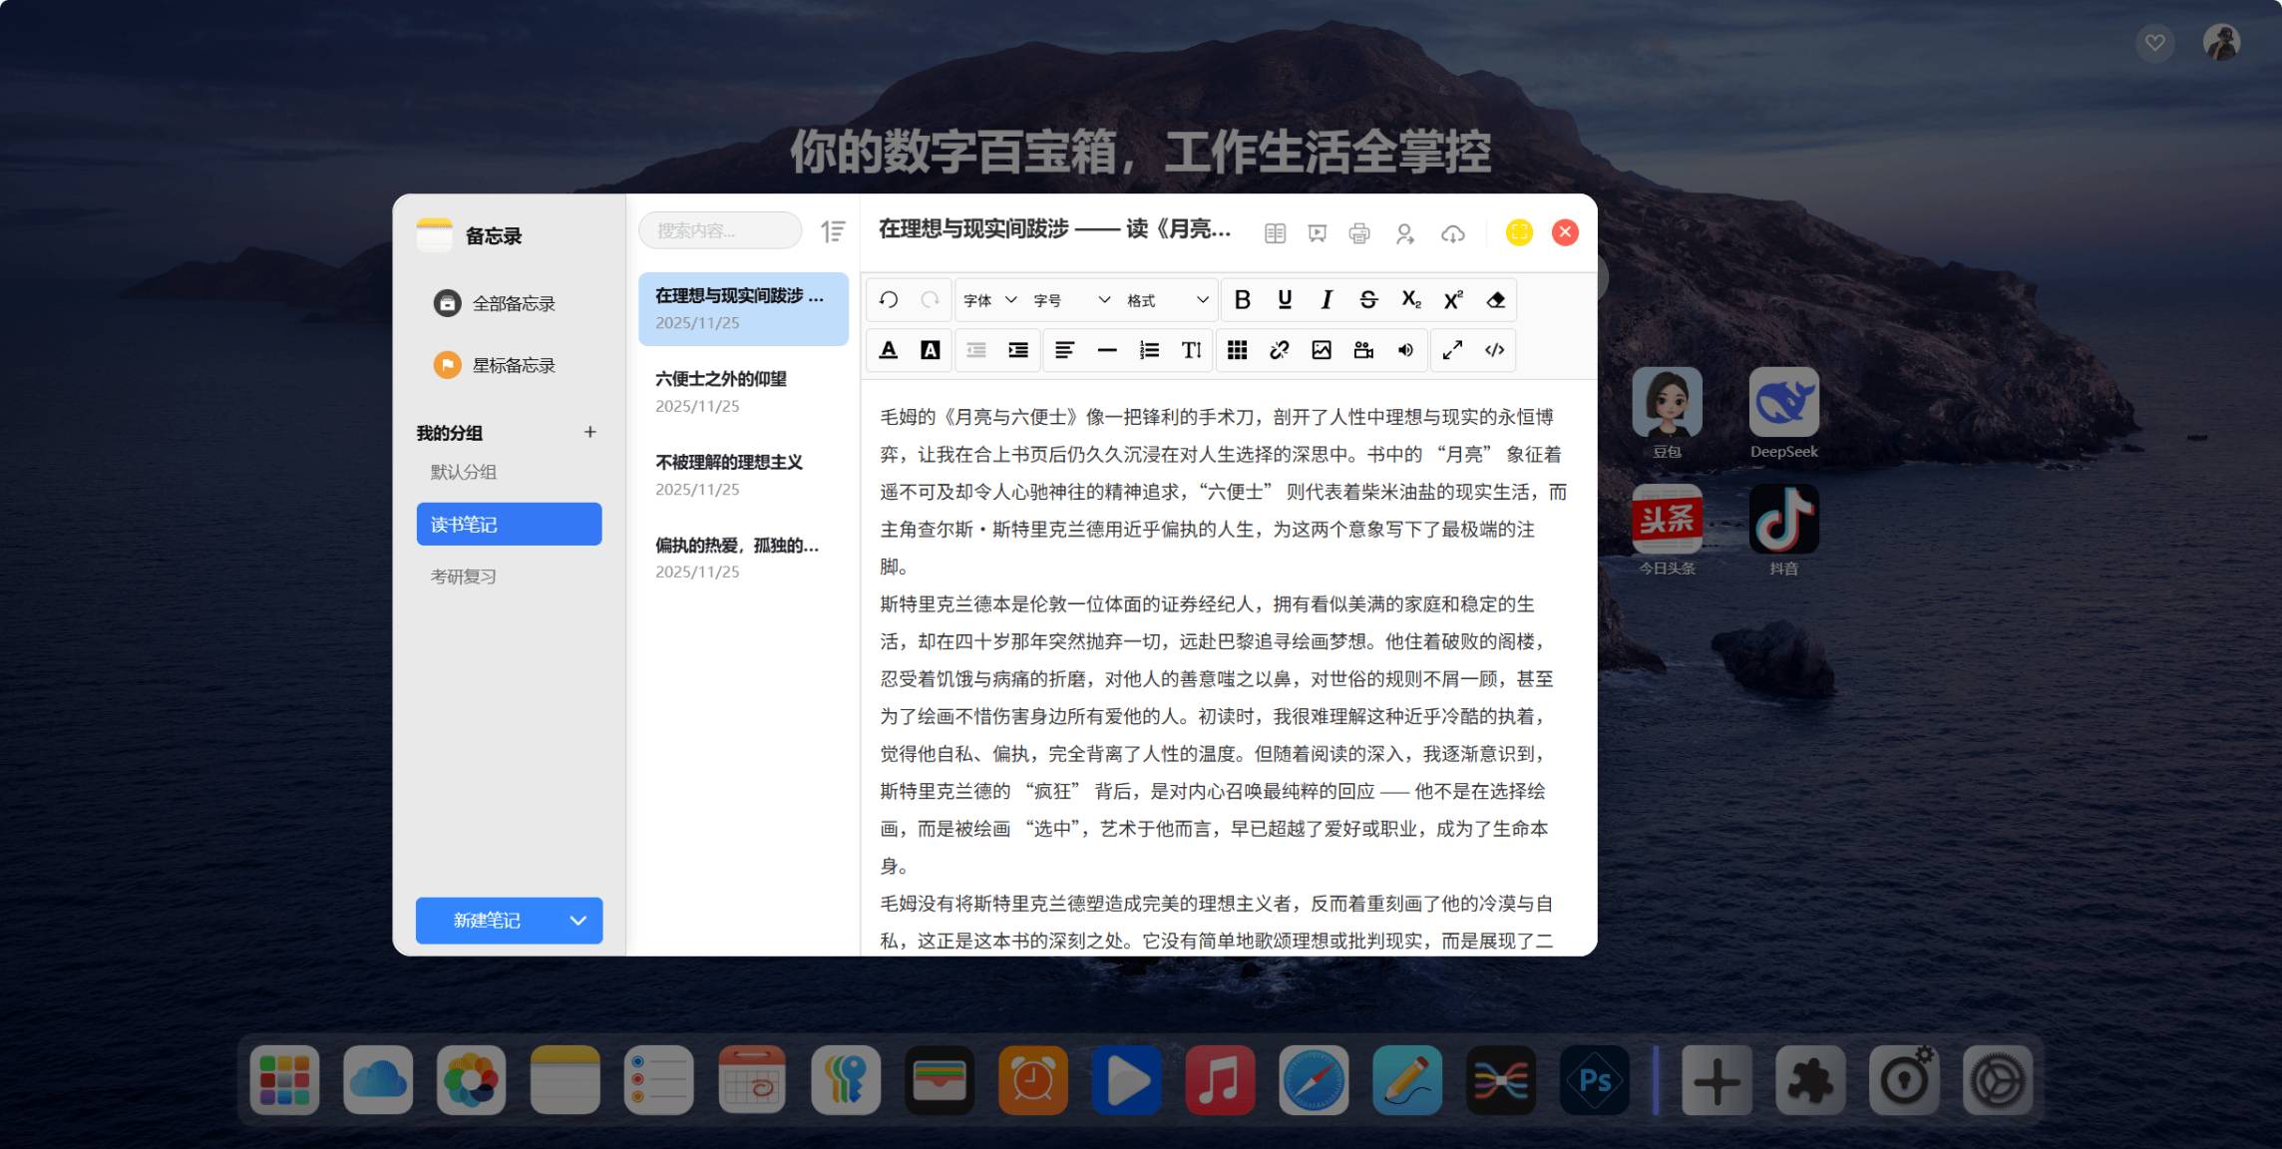
Task: Insert an image via picture icon
Action: point(1321,350)
